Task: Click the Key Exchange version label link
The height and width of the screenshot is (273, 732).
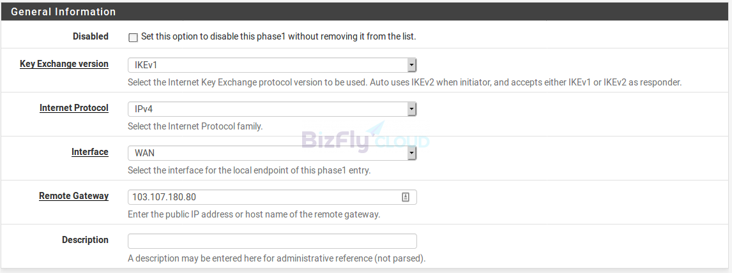Action: (x=64, y=64)
